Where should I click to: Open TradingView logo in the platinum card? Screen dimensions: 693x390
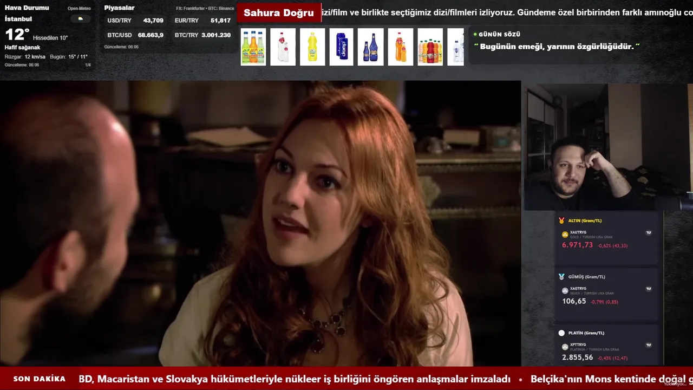click(649, 345)
